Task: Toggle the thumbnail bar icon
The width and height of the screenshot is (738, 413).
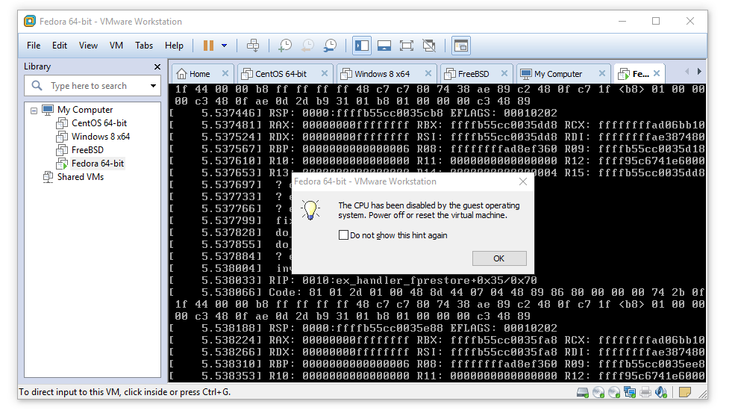Action: coord(384,46)
